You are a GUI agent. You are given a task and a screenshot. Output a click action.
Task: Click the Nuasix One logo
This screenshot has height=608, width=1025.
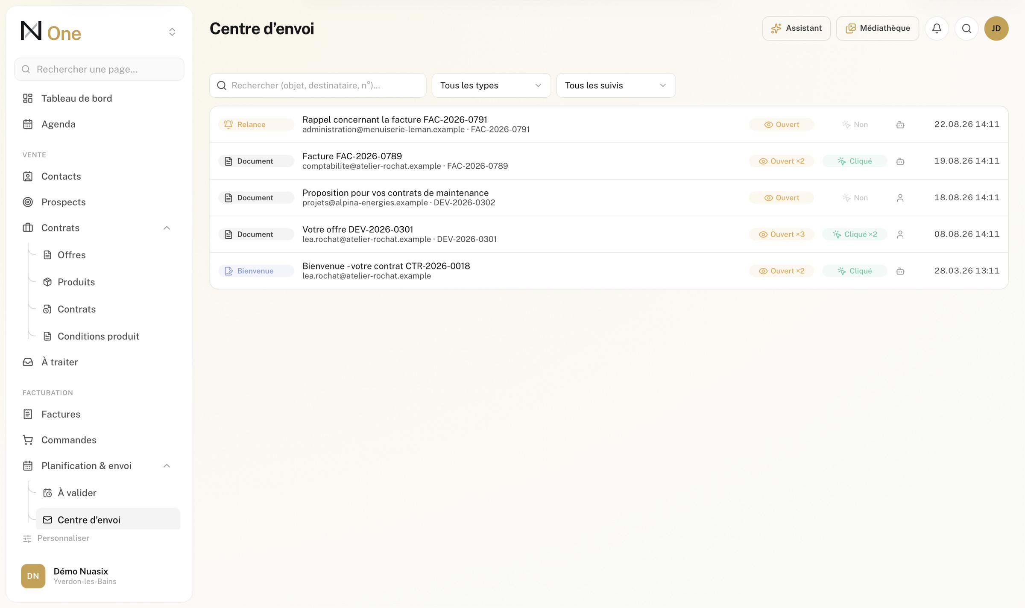tap(51, 32)
